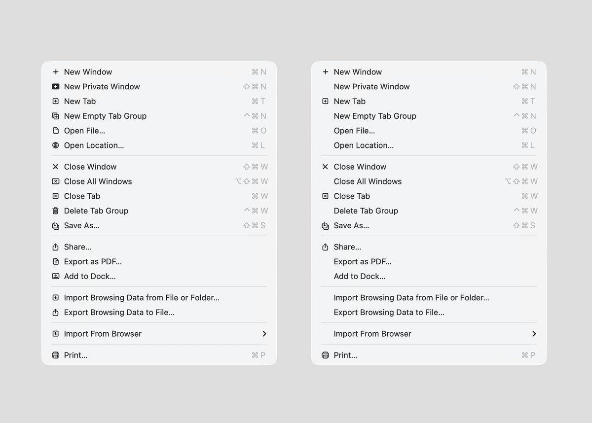Click the Print printer icon in left menu
The width and height of the screenshot is (592, 423).
click(x=55, y=355)
